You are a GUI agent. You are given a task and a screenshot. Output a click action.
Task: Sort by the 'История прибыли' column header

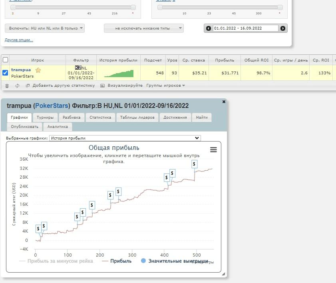coord(118,60)
